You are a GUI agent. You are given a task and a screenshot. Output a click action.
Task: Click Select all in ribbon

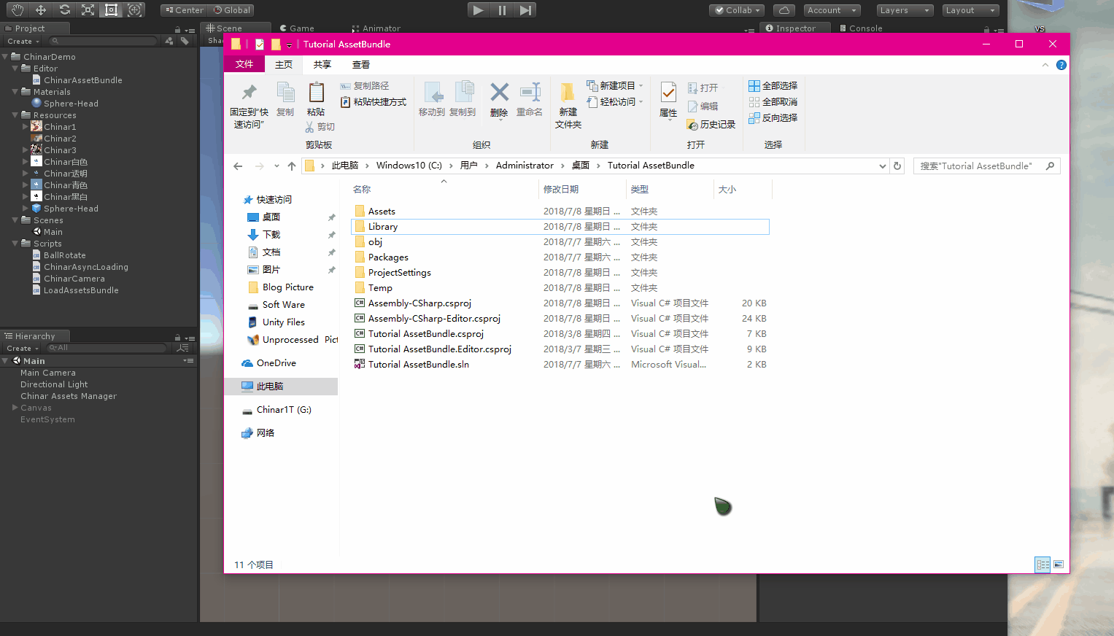pyautogui.click(x=773, y=86)
